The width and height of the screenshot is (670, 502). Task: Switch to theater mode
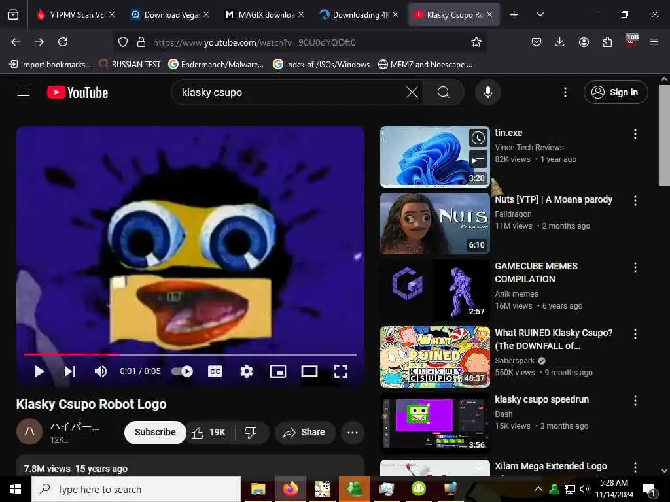click(309, 371)
